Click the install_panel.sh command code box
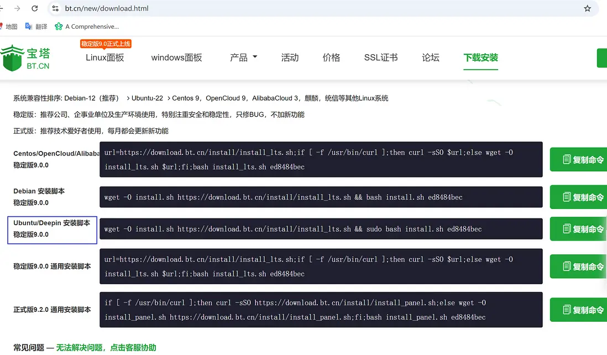Screen dimensions: 607x355 [x=321, y=310]
